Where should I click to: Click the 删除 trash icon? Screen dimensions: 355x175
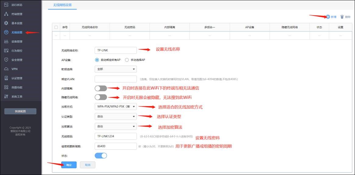click(x=342, y=17)
